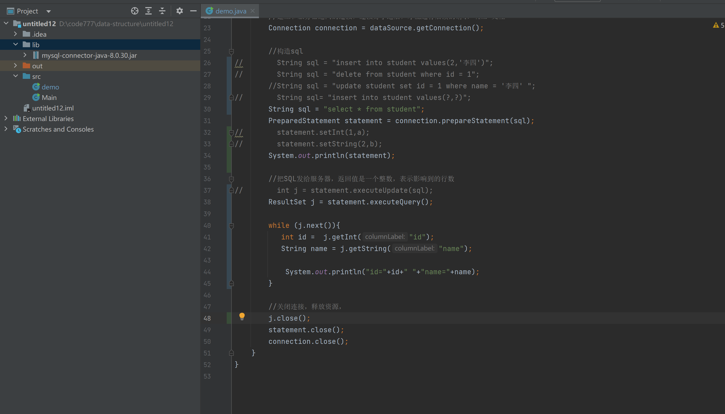Screen dimensions: 725x414
Task: Open the Project panel settings gear
Action: click(179, 11)
